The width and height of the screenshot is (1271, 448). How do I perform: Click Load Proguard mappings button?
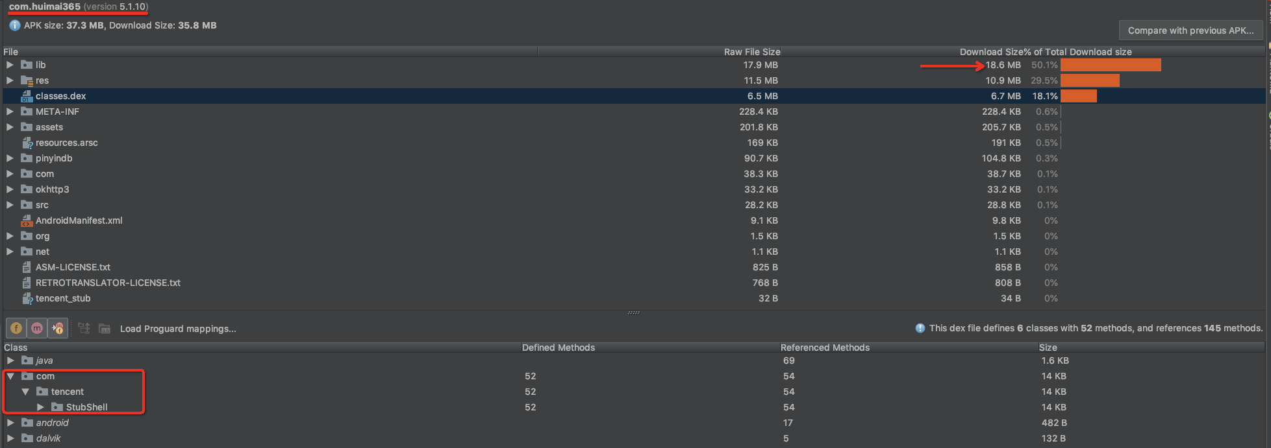178,329
